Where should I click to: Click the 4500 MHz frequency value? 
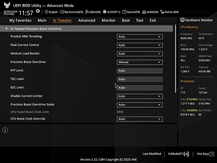[186, 38]
